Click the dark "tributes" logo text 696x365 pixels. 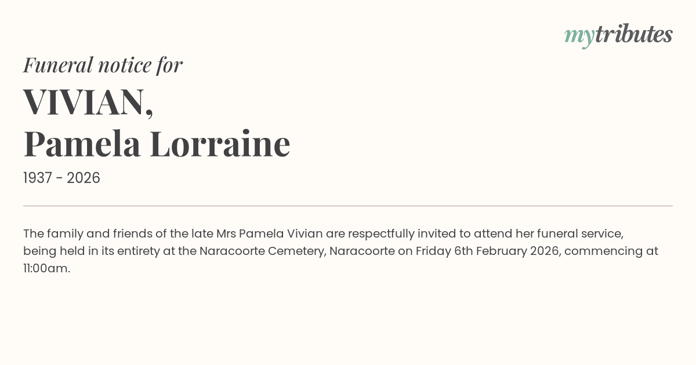[x=633, y=34]
